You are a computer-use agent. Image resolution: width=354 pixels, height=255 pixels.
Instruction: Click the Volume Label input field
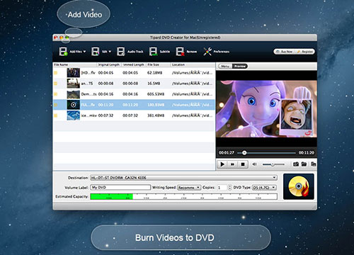(x=120, y=187)
